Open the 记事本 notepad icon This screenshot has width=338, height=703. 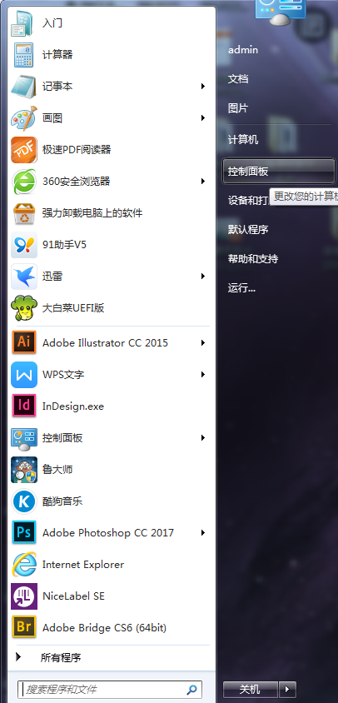[24, 87]
